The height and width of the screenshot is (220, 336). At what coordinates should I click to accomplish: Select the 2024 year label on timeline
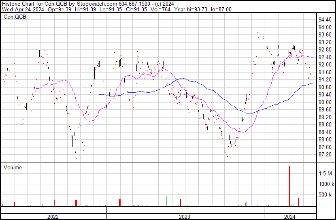(x=290, y=217)
